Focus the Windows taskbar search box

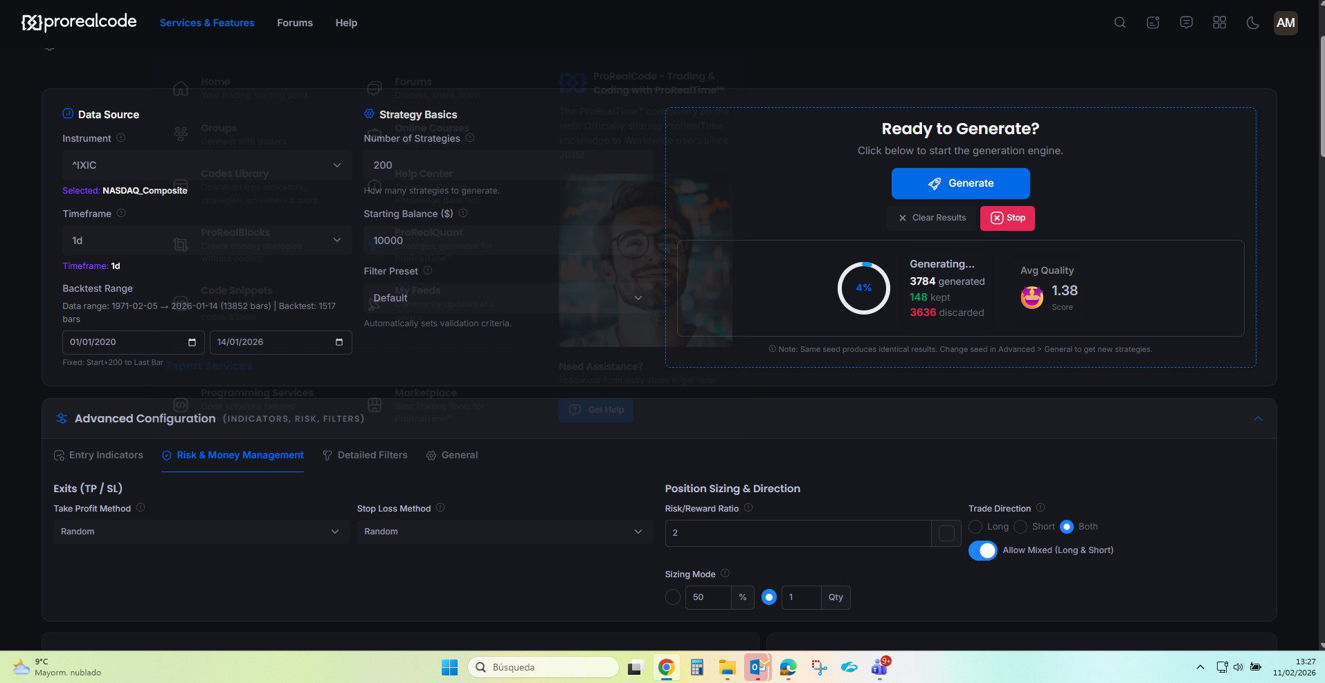tap(543, 667)
